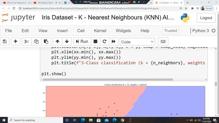This screenshot has height=123, width=219.
Task: Open File Explorer from taskbar
Action: click(91, 120)
